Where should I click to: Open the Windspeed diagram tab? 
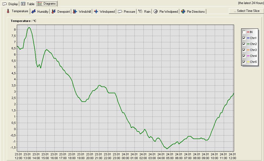105,11
